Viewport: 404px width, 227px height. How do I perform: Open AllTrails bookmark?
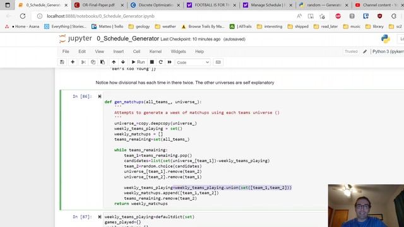[241, 26]
